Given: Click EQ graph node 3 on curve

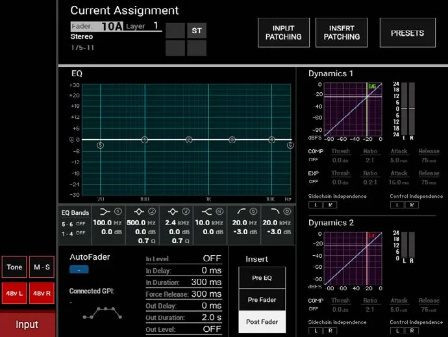Looking at the screenshot, I should click(x=232, y=140).
